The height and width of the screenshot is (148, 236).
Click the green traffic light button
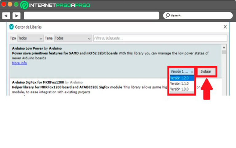pos(16,4)
